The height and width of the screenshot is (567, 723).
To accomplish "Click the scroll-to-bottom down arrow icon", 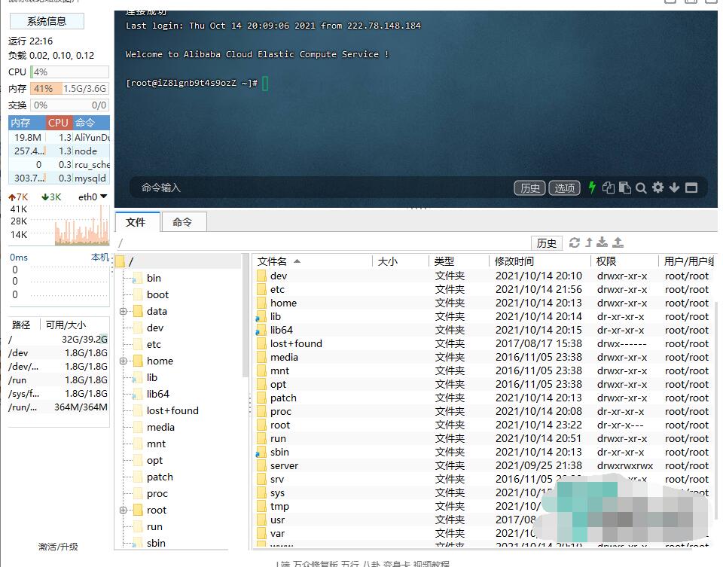I will [x=674, y=187].
